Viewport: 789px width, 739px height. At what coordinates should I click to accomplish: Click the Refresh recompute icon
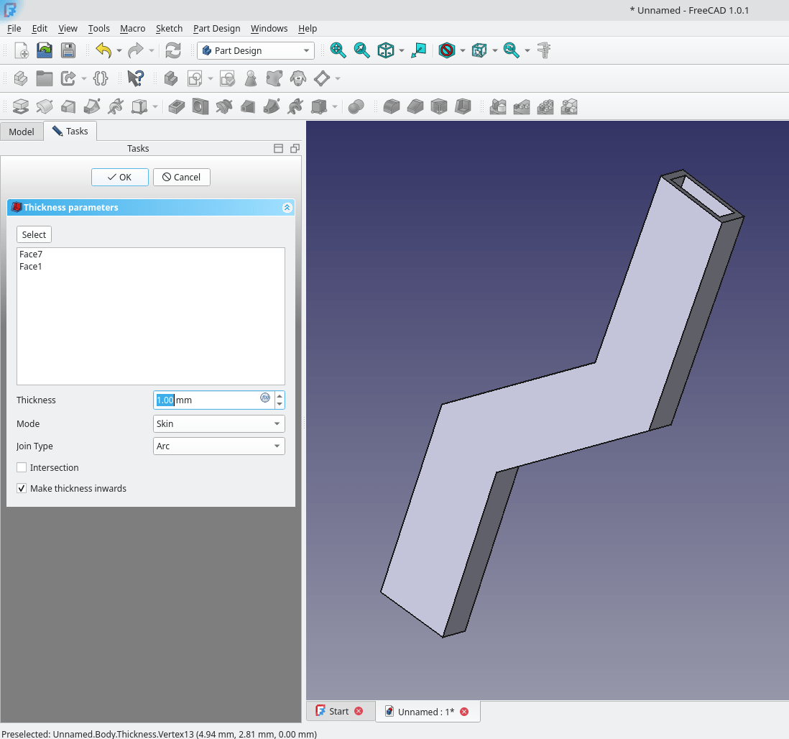point(173,50)
